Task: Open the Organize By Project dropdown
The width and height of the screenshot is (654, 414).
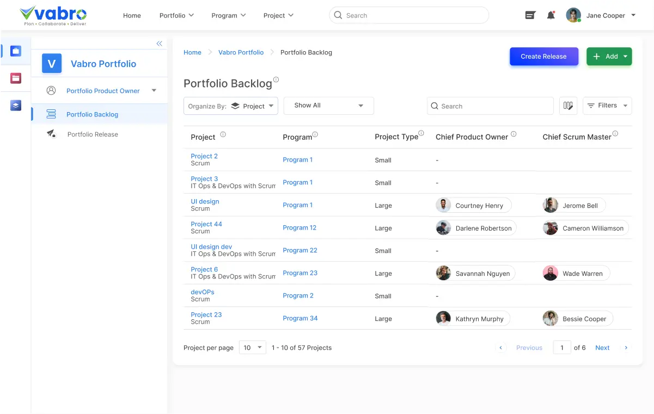Action: tap(231, 106)
